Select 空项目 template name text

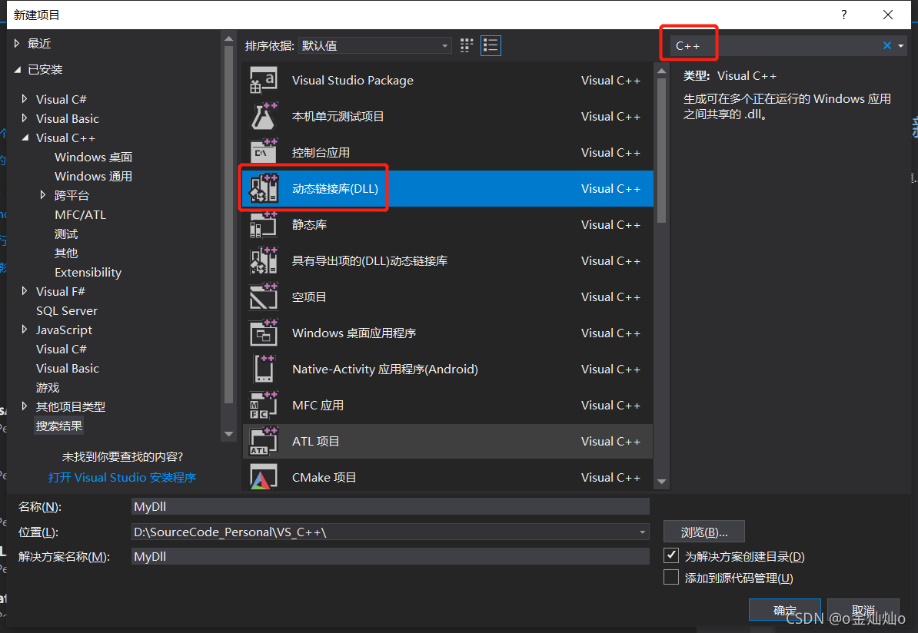(x=309, y=297)
